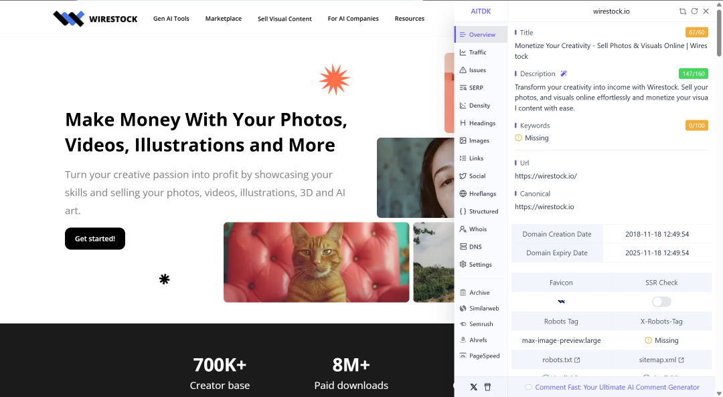Click the Canonical value https://wirestock.io
This screenshot has width=723, height=397.
[544, 207]
